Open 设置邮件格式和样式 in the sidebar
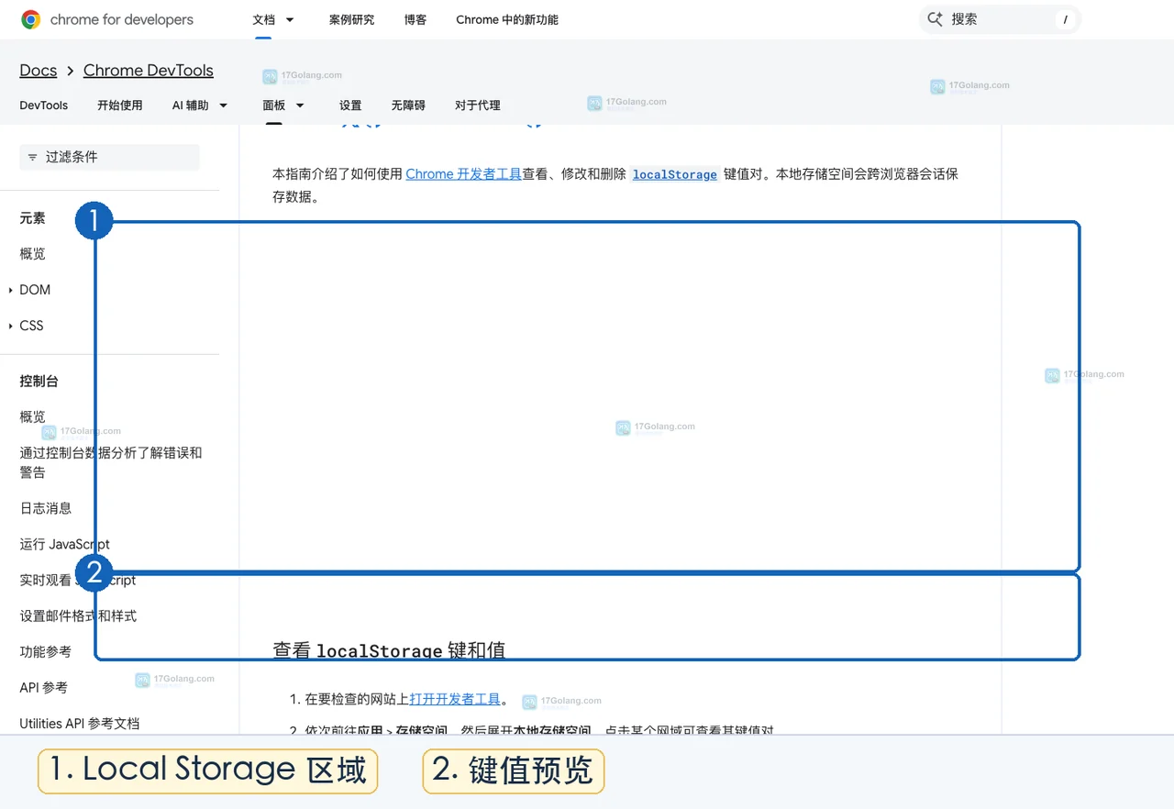This screenshot has height=809, width=1174. pos(78,616)
